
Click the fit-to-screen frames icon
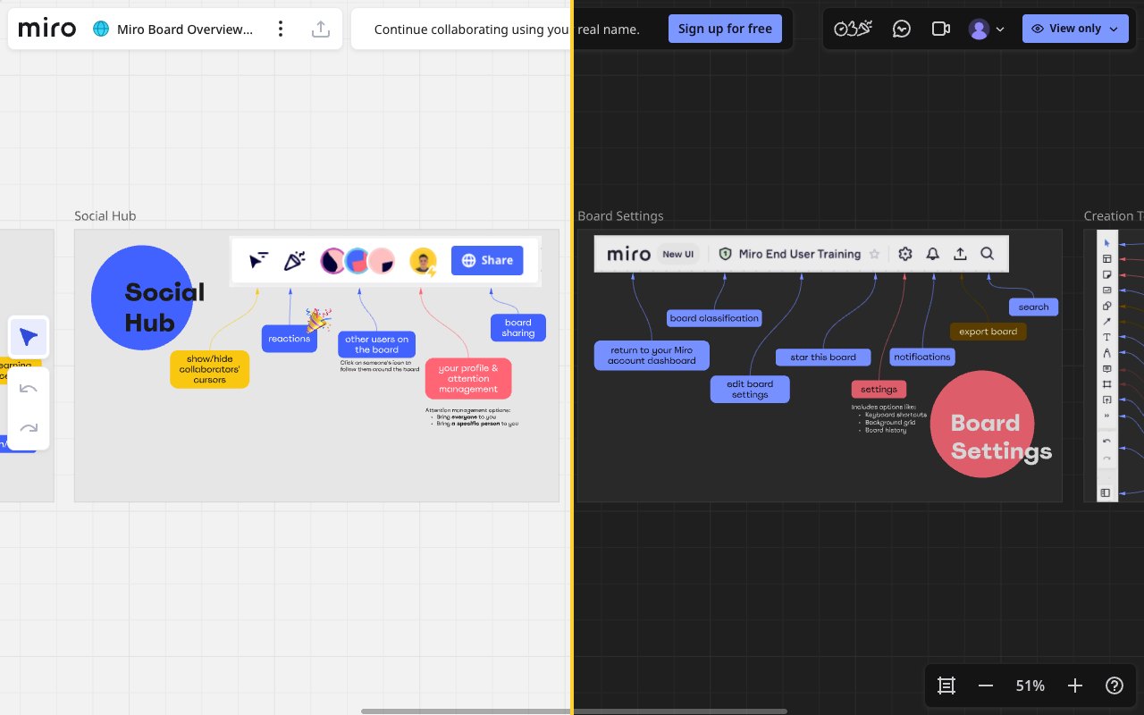(946, 686)
